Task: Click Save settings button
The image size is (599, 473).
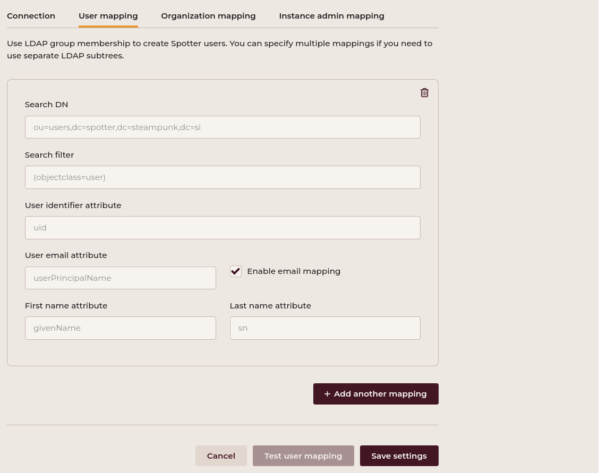Action: (x=399, y=456)
